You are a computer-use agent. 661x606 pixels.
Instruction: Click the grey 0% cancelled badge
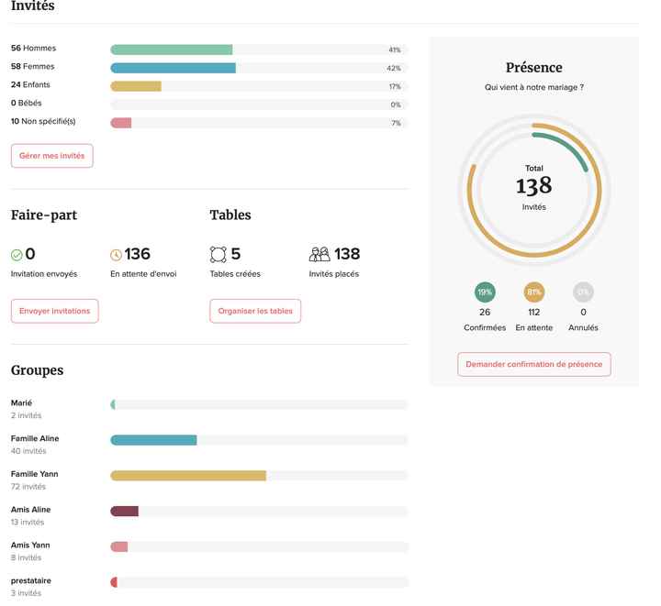pos(583,292)
